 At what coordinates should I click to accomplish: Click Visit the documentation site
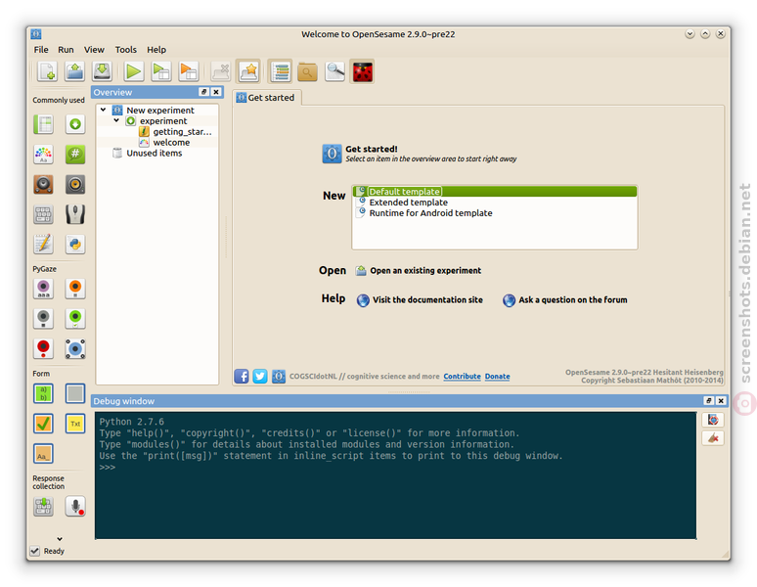pyautogui.click(x=420, y=299)
